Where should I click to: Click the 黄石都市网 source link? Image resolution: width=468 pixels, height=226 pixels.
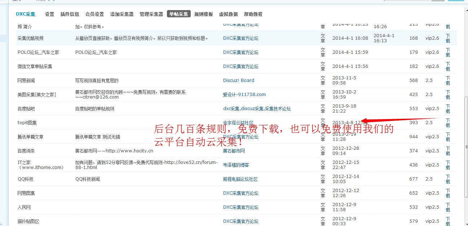(x=234, y=151)
